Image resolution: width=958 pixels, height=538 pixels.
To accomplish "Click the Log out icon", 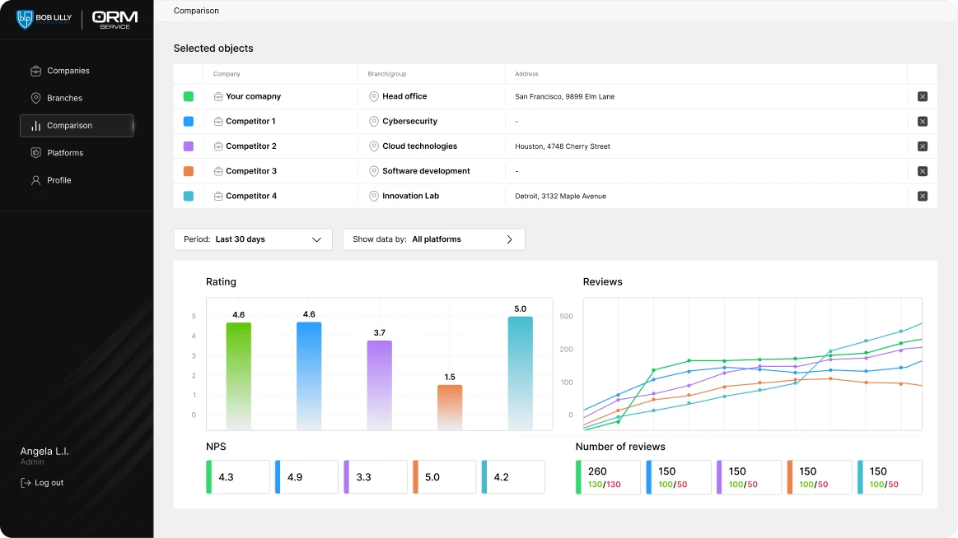I will coord(26,483).
